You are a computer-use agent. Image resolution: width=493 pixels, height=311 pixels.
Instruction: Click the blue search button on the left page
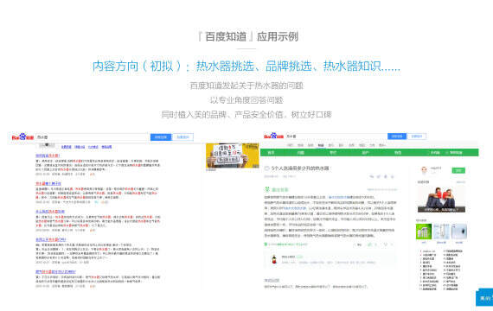coord(161,137)
